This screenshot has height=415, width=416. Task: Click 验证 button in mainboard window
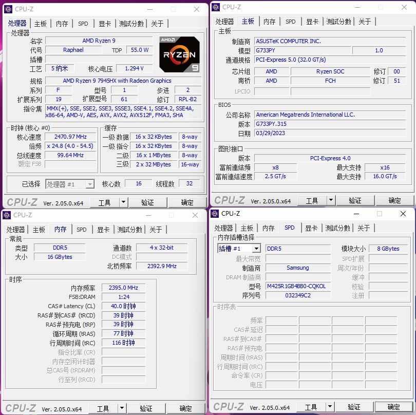pos(355,200)
